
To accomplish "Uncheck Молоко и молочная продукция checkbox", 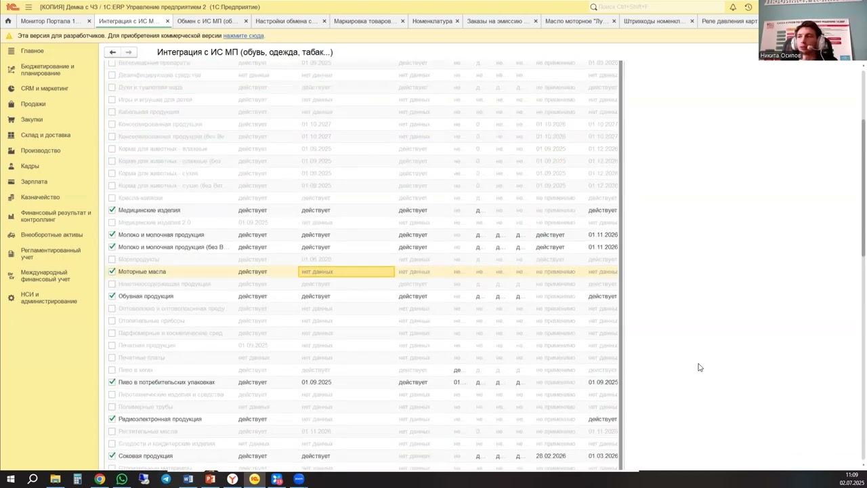I will pyautogui.click(x=112, y=235).
